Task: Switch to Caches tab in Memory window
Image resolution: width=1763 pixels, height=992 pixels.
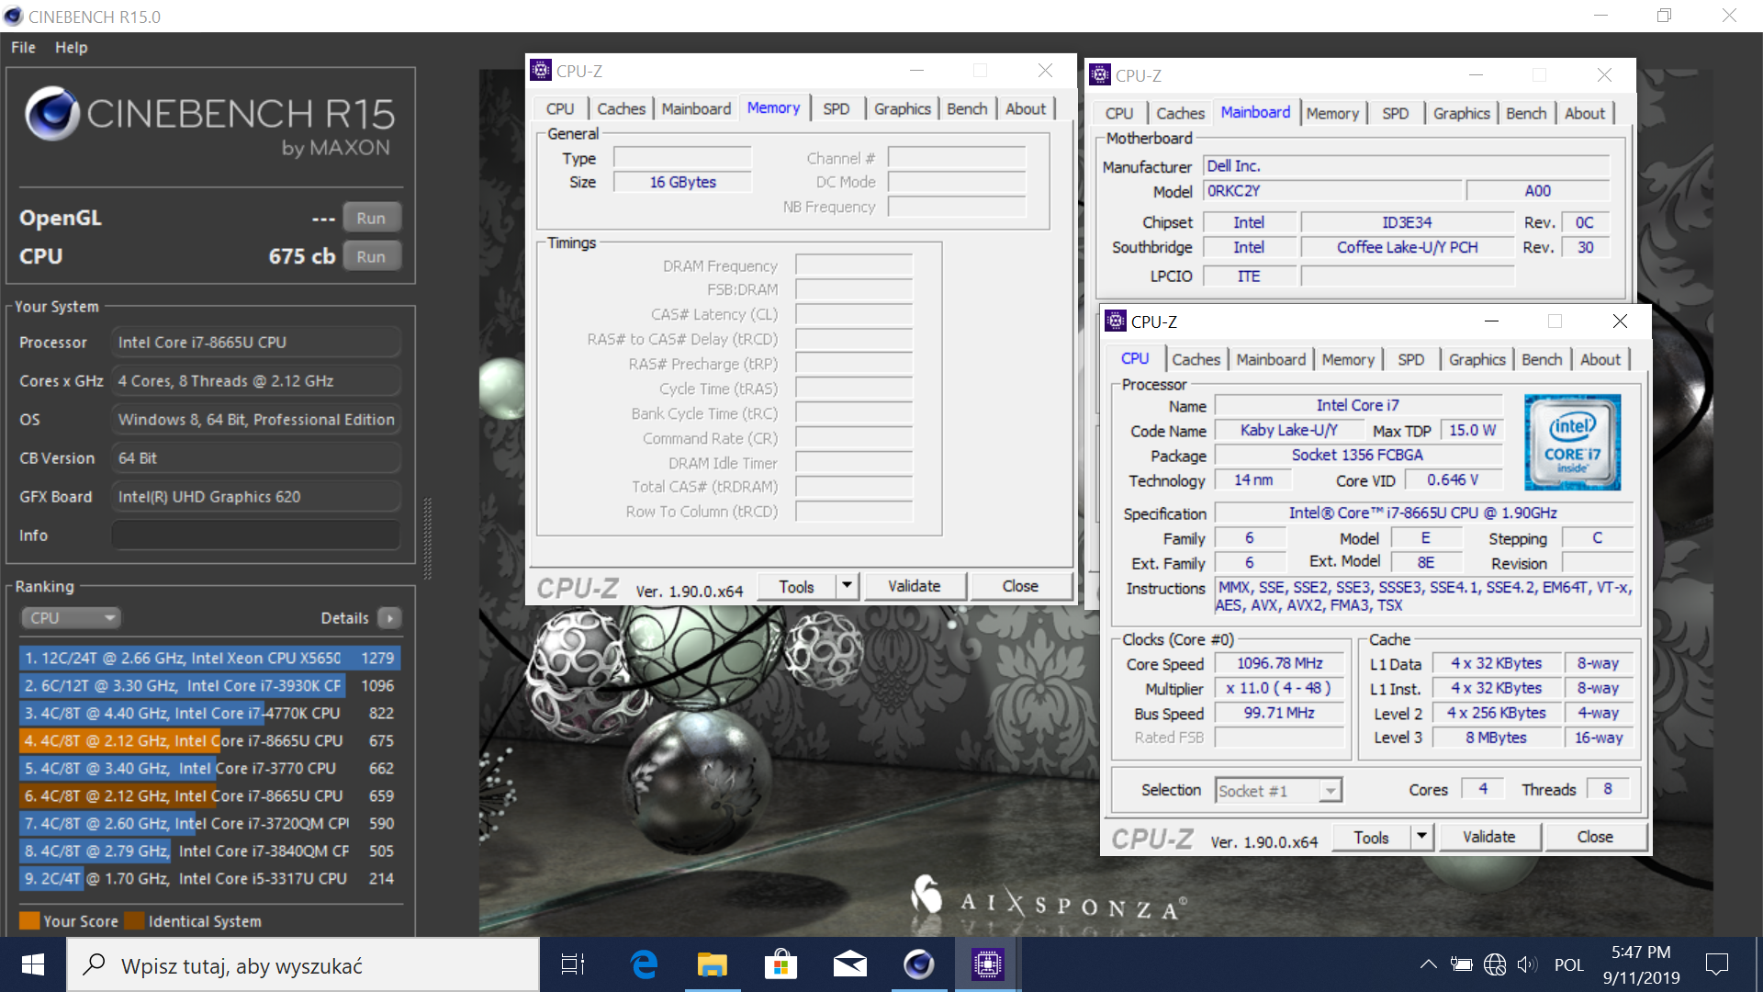Action: [621, 108]
